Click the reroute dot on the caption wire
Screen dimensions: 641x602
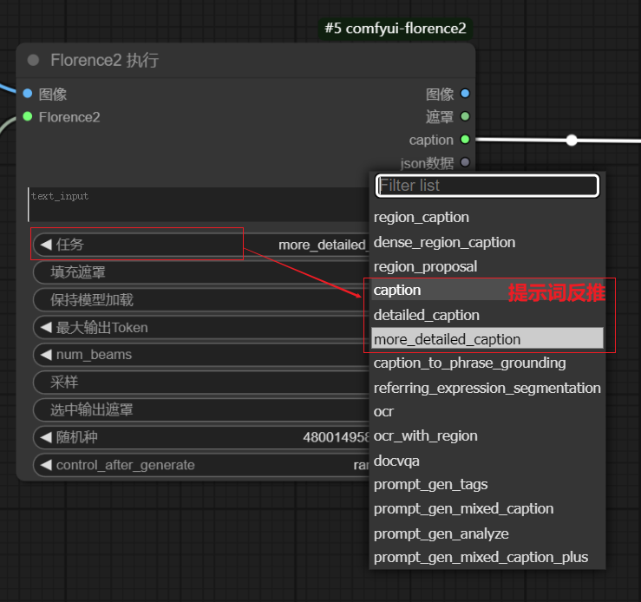[x=572, y=141]
